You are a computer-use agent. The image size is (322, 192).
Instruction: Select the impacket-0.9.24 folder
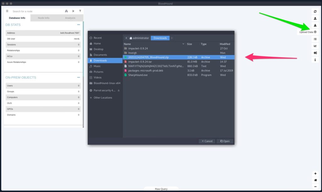pos(179,48)
